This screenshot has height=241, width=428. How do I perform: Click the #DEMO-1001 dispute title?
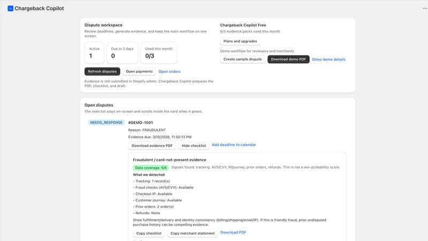pyautogui.click(x=140, y=123)
